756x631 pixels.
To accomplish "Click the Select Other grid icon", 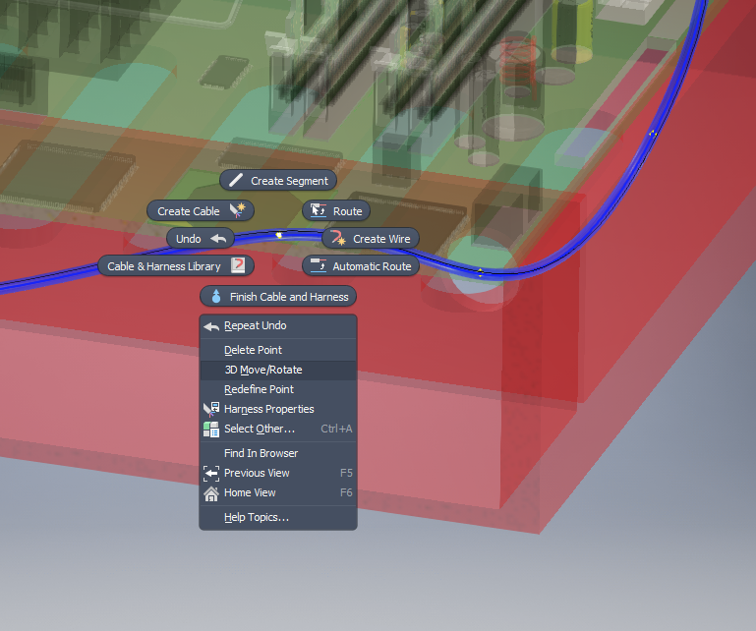I will (211, 430).
